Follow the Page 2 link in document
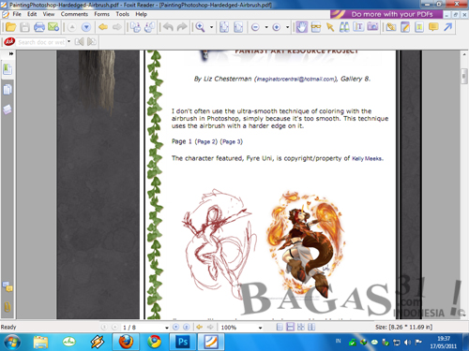 point(206,141)
